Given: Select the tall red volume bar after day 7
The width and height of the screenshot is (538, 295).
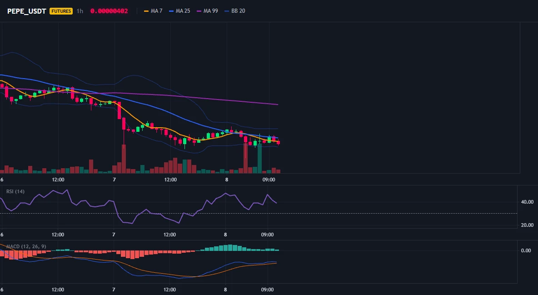Looking at the screenshot, I should 124,159.
